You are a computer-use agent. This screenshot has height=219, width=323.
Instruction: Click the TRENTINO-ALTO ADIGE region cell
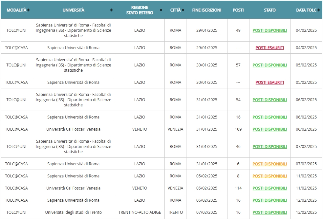140,212
